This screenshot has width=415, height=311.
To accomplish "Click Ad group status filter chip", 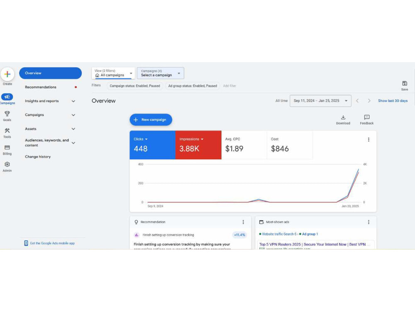I will coord(193,86).
